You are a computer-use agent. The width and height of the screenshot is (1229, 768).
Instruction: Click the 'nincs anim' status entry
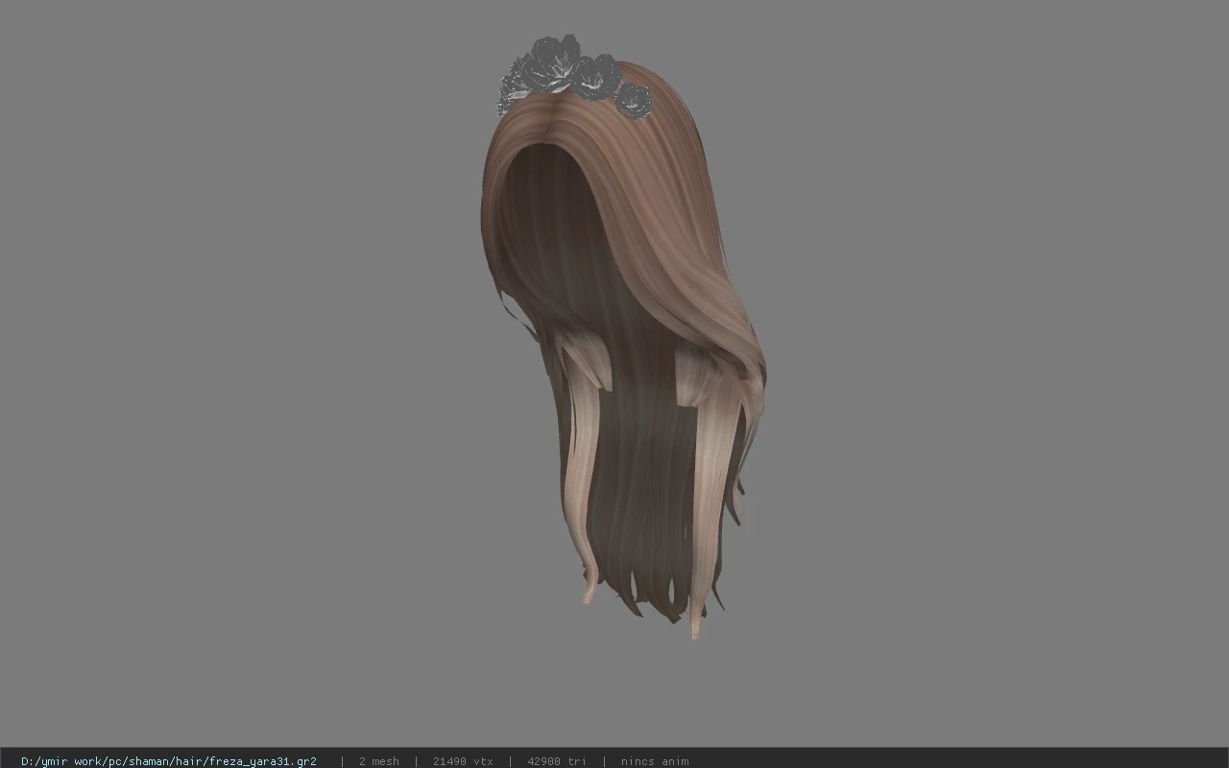pos(655,761)
